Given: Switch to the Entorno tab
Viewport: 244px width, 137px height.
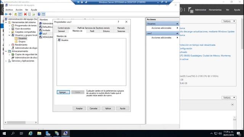Looking at the screenshot, I should coord(106,31).
